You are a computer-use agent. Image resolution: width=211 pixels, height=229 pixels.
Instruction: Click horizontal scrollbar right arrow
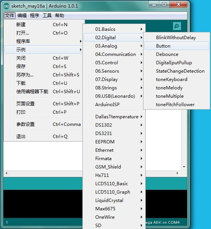(x=177, y=173)
